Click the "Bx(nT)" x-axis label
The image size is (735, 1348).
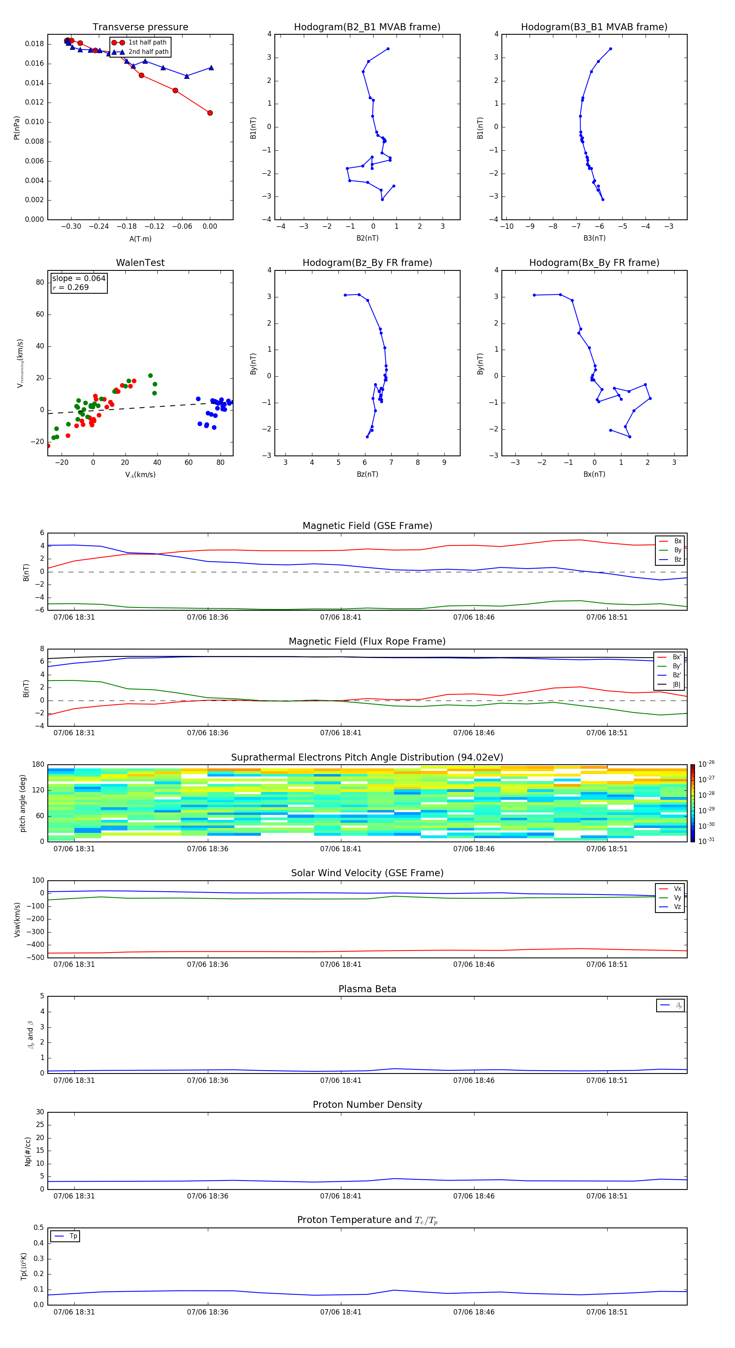click(594, 474)
